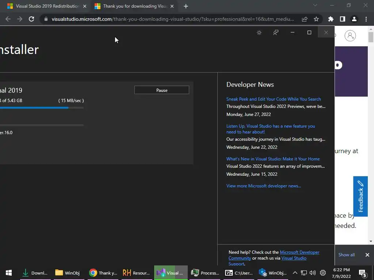Image resolution: width=374 pixels, height=280 pixels.
Task: Open What's New in Visual Studio article
Action: pyautogui.click(x=273, y=159)
